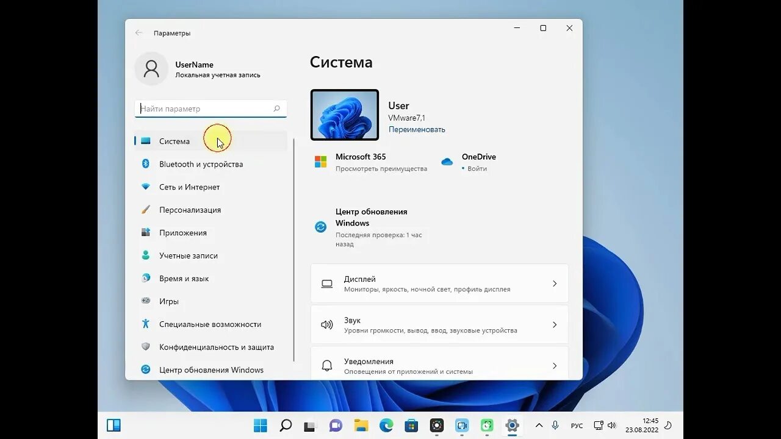
Task: Open File Explorer from the taskbar
Action: pyautogui.click(x=361, y=426)
